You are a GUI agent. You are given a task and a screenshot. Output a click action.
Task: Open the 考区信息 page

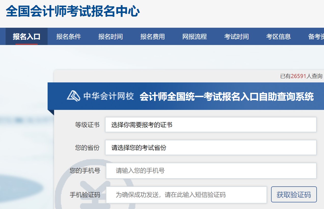click(279, 36)
